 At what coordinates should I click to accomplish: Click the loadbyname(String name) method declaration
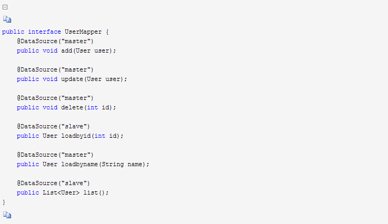point(83,164)
